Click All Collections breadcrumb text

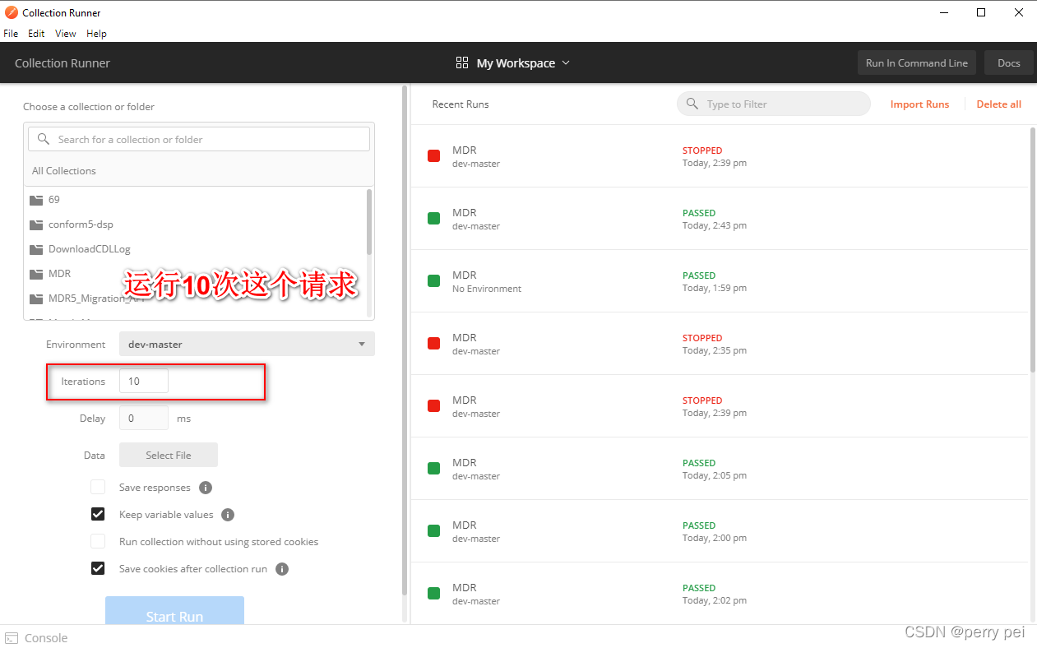pyautogui.click(x=64, y=171)
